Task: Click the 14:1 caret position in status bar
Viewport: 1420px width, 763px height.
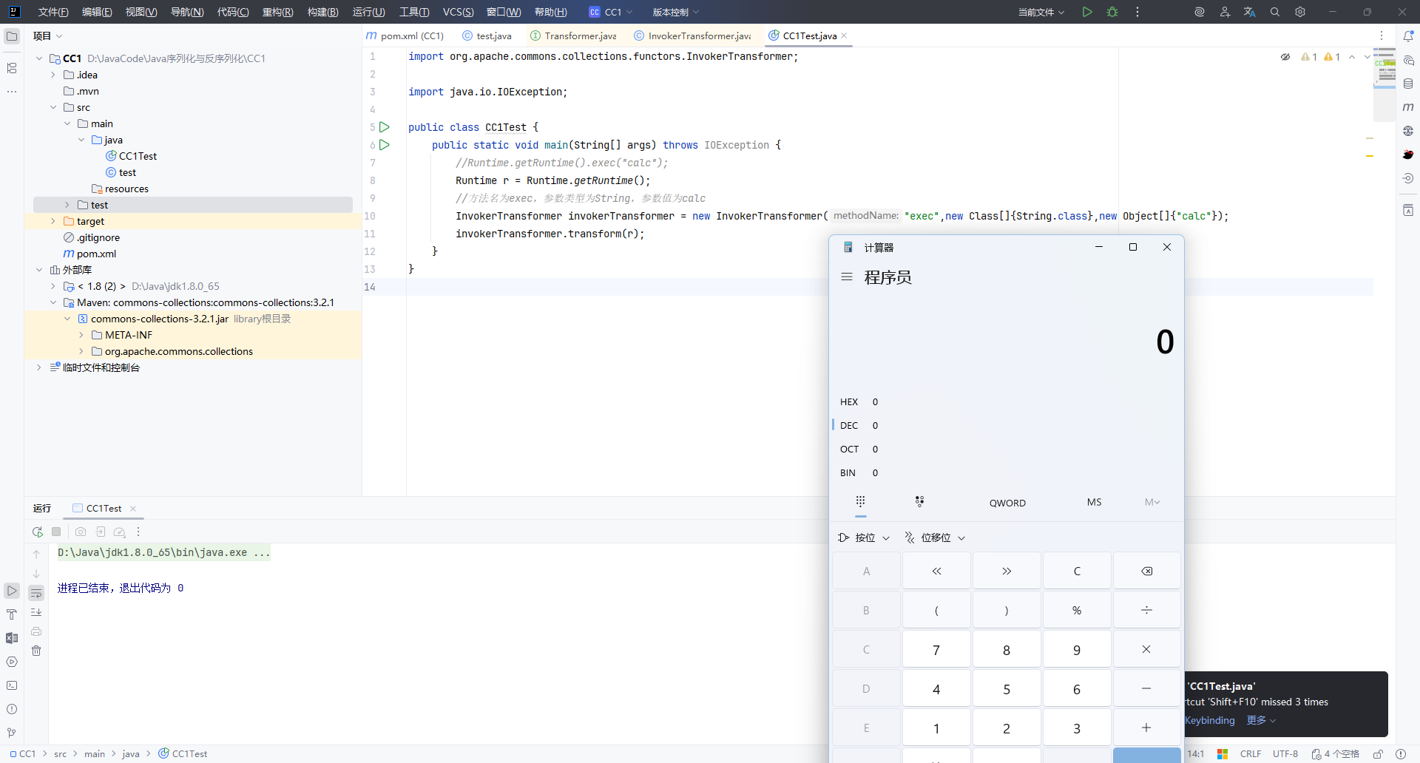Action: pos(1196,754)
